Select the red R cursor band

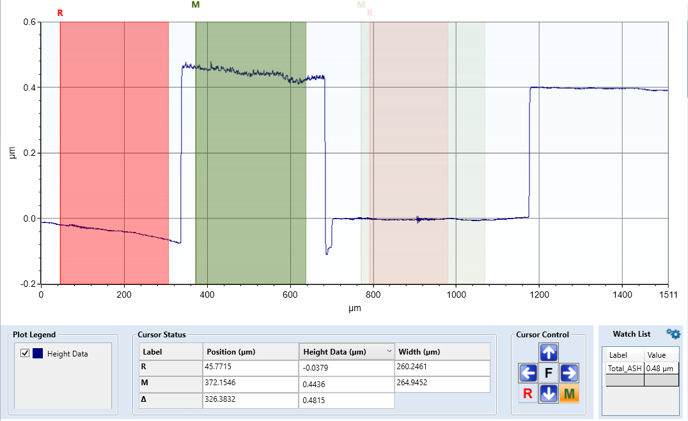coord(114,153)
